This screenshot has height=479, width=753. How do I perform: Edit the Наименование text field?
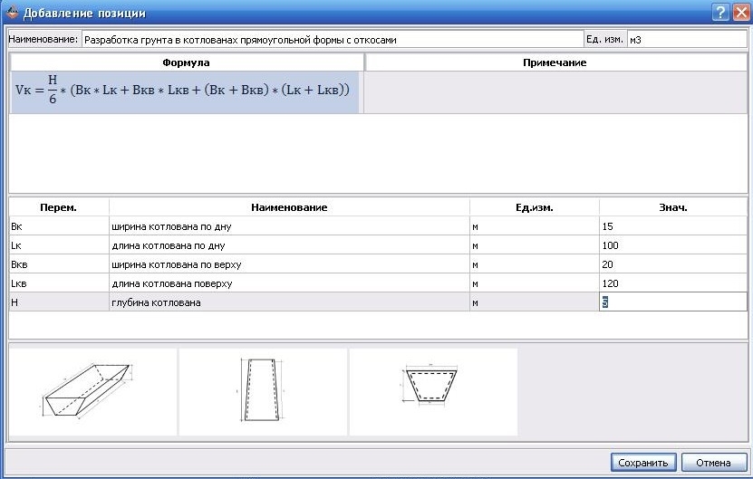point(332,40)
